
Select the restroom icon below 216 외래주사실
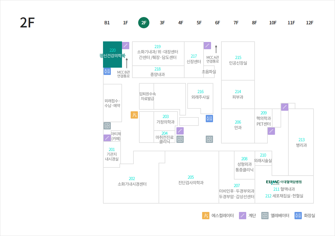[x=209, y=119]
